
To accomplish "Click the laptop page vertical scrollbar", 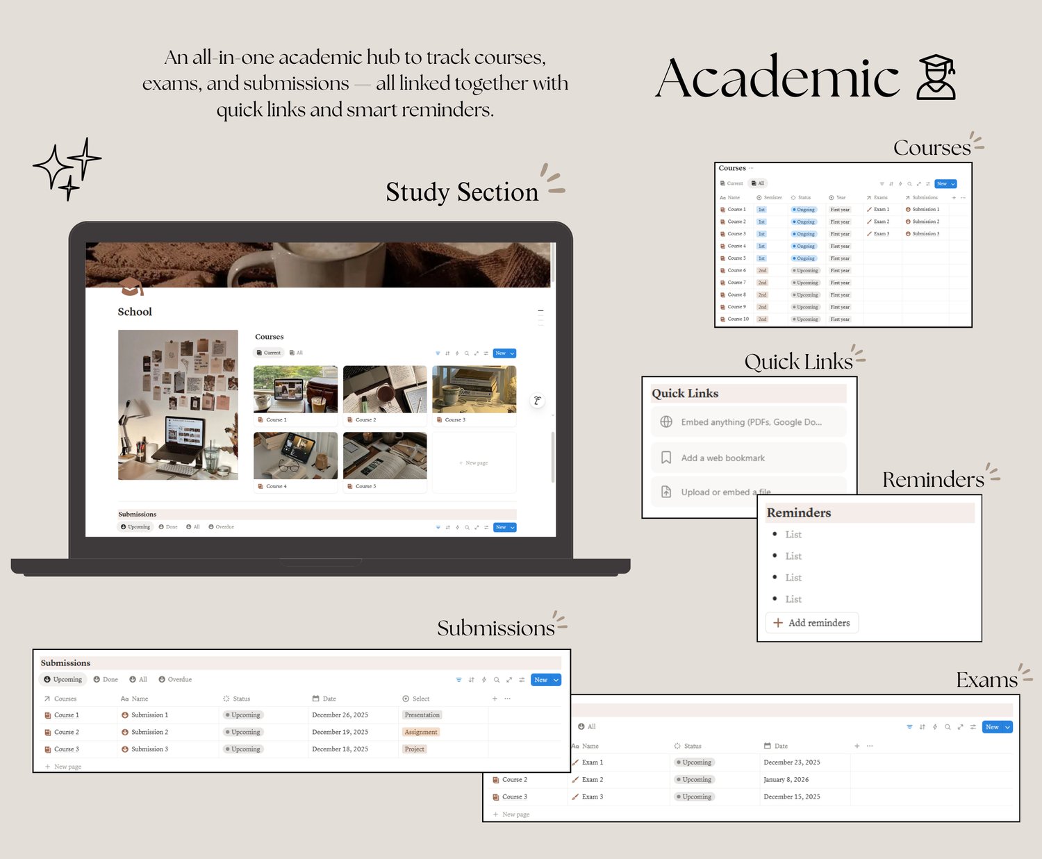I will coord(553,457).
